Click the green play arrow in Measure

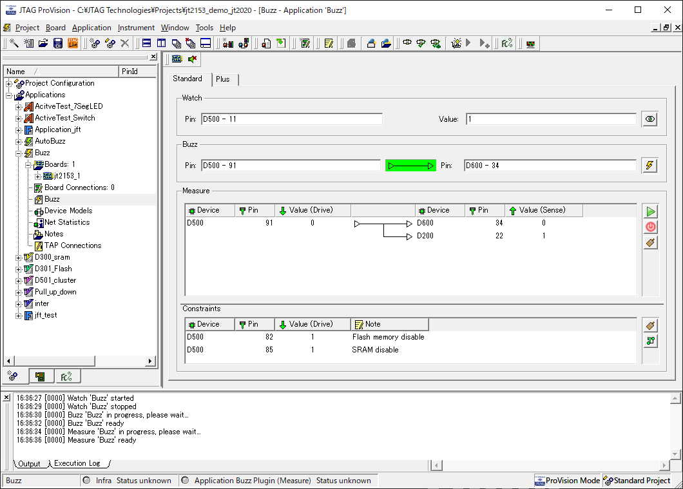[650, 211]
